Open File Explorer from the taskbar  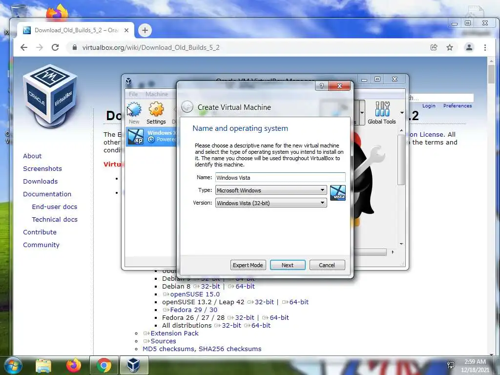click(x=43, y=365)
